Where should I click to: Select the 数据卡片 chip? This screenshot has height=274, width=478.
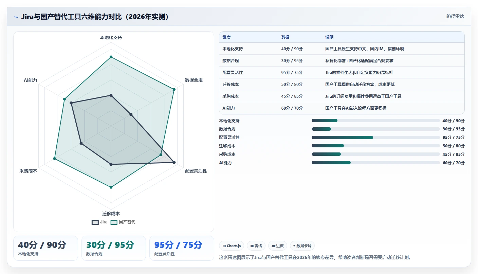click(x=302, y=246)
